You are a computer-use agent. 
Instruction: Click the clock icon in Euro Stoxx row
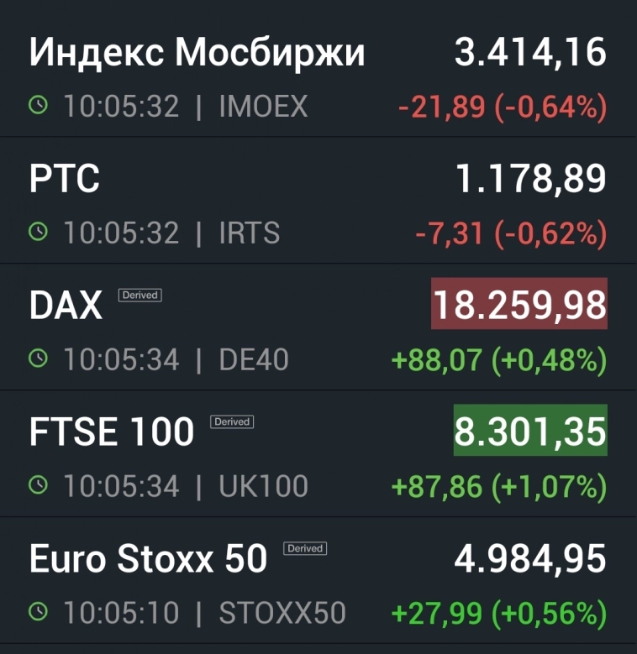pyautogui.click(x=39, y=613)
